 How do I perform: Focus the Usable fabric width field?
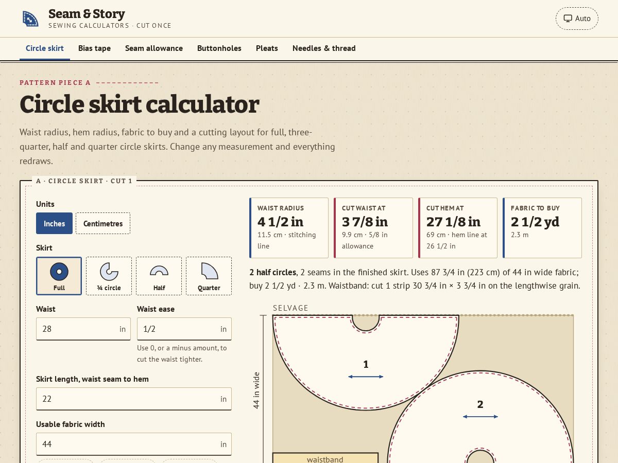click(x=134, y=444)
